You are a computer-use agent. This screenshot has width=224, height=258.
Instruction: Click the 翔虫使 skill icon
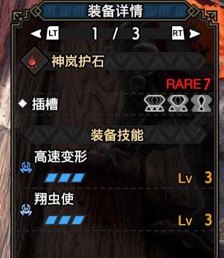26,210
